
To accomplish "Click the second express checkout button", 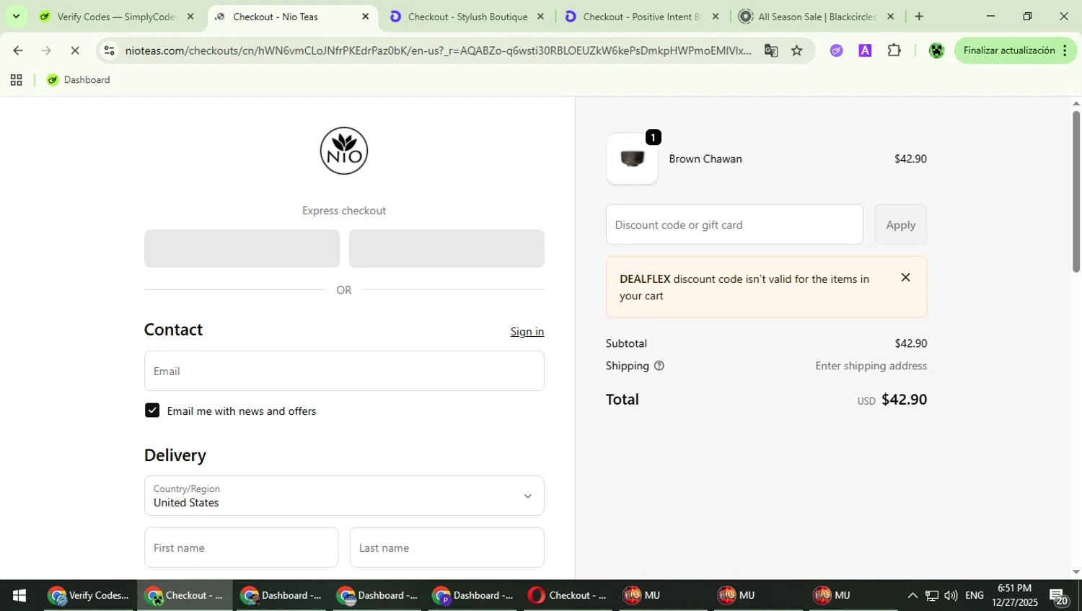I will 447,248.
